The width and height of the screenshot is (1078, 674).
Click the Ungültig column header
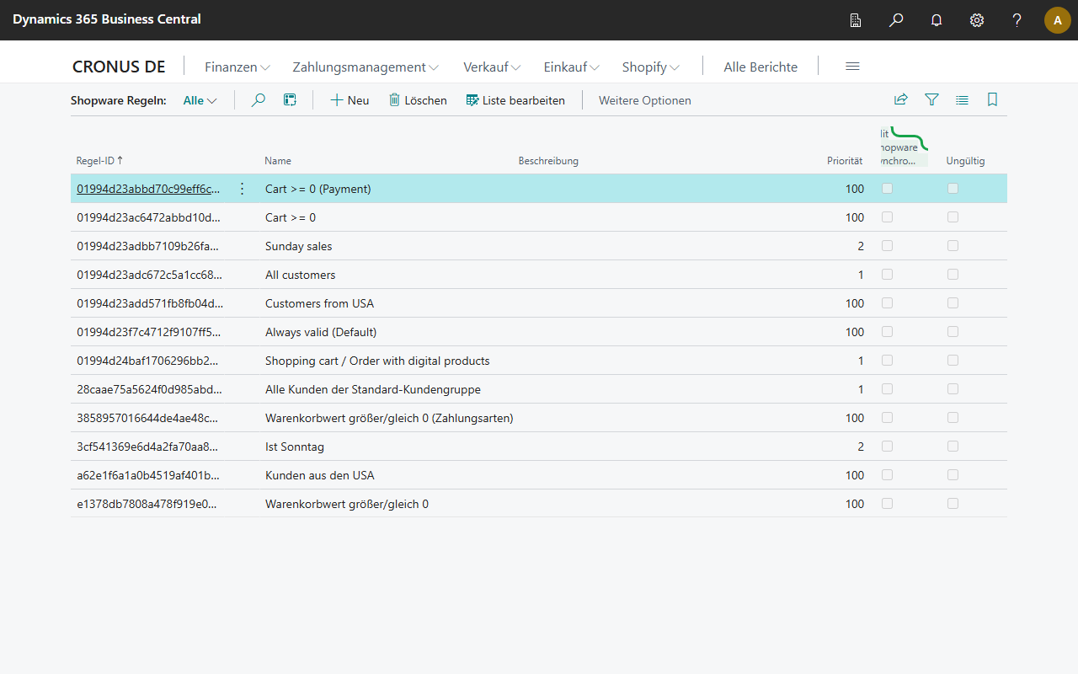pyautogui.click(x=965, y=161)
